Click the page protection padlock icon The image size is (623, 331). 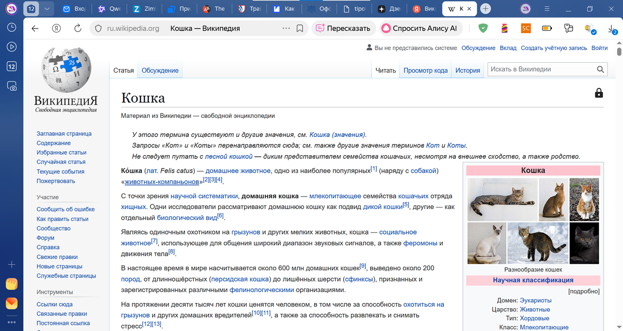[x=599, y=93]
